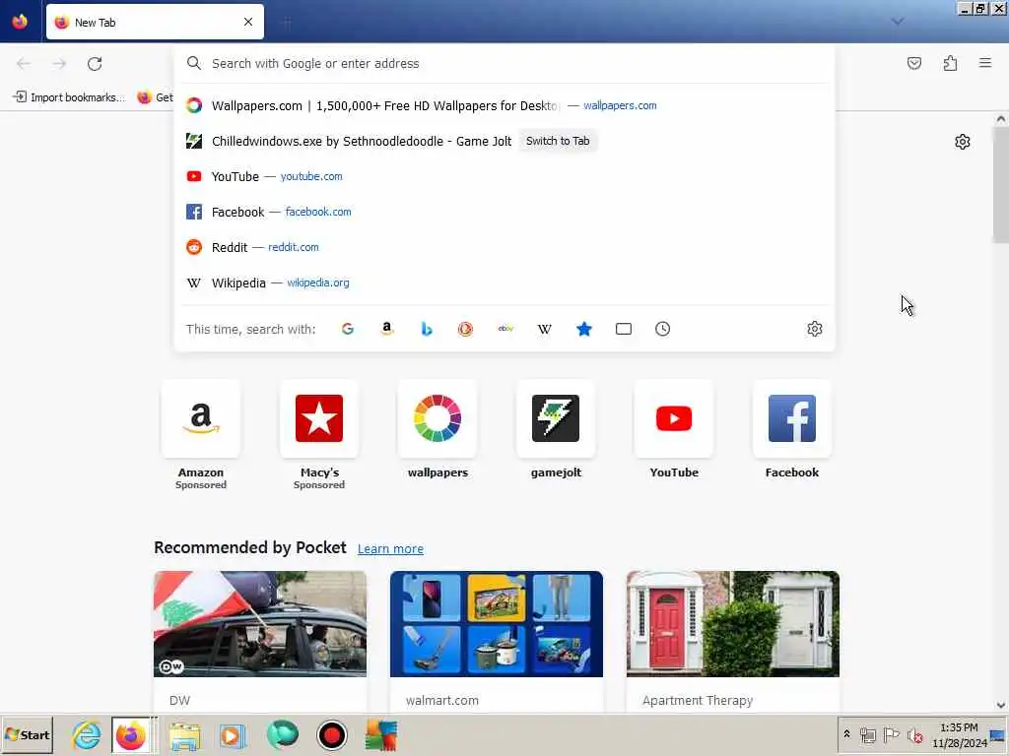Search this time with Bing icon
This screenshot has width=1009, height=756.
pos(426,329)
